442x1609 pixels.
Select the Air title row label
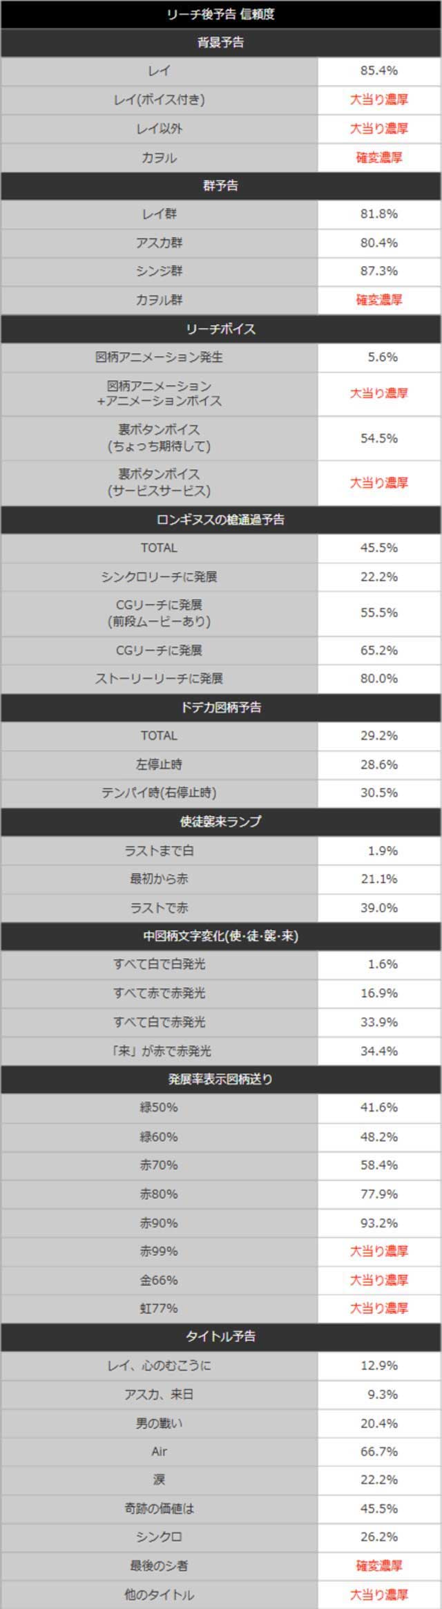click(x=159, y=1451)
